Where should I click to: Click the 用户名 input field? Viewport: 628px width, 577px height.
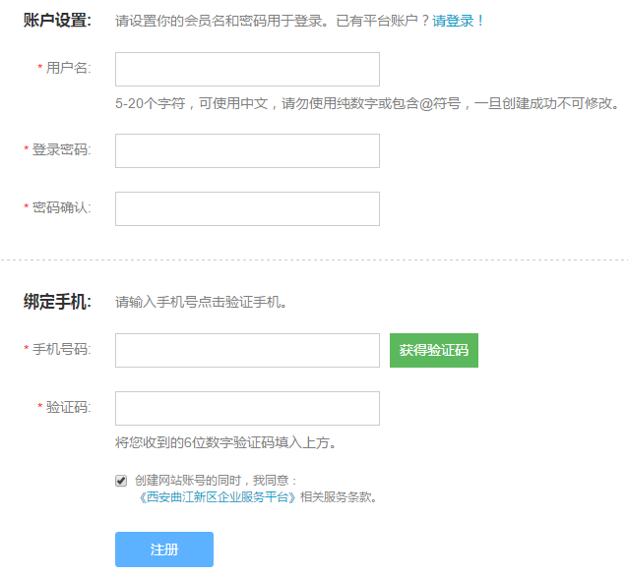(247, 69)
